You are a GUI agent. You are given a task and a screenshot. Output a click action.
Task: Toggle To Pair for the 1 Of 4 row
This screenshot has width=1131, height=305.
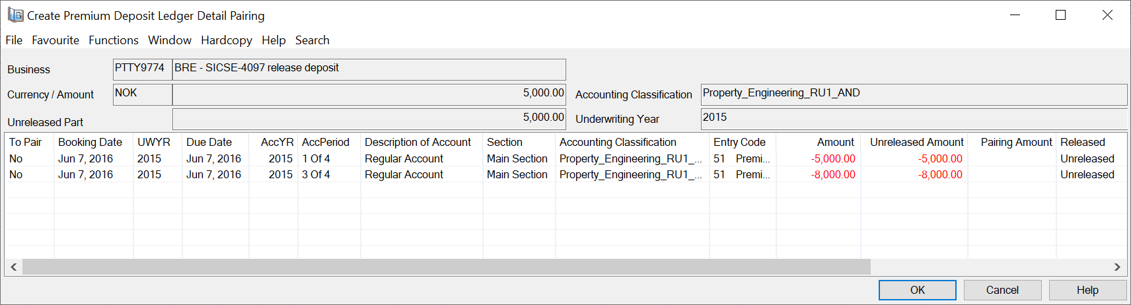click(x=17, y=158)
